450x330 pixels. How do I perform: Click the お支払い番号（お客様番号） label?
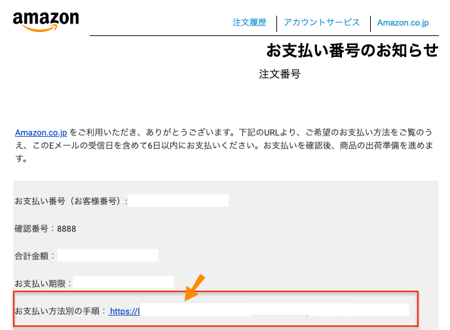[69, 201]
